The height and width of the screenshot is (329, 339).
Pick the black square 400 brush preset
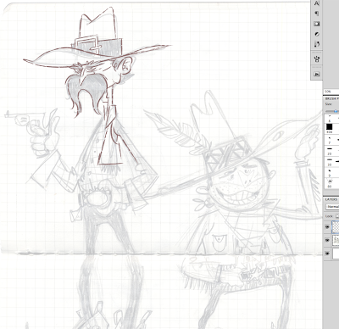[x=330, y=128]
